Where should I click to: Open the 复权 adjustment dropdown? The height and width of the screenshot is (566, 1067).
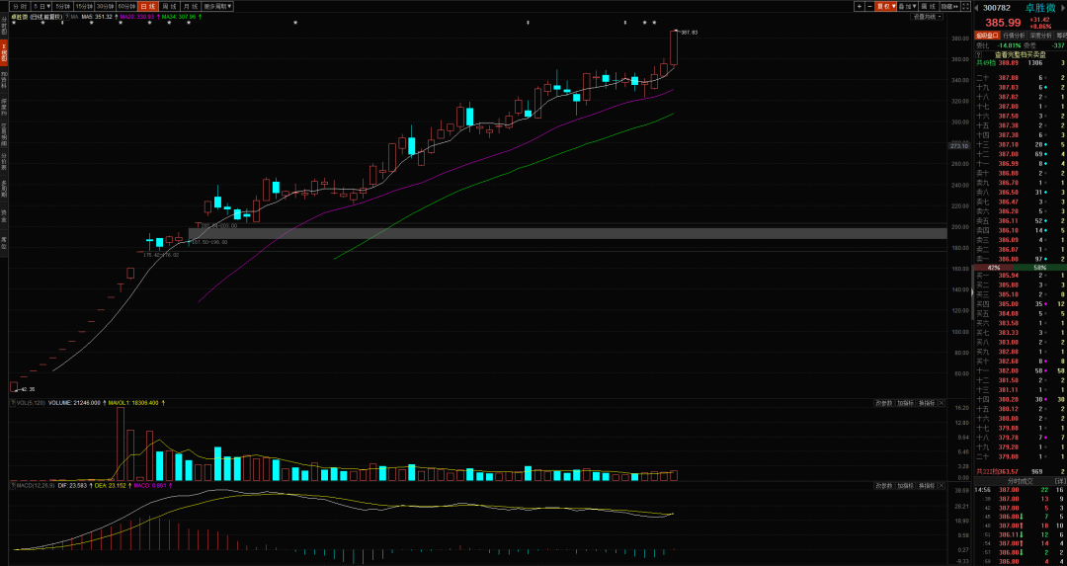point(886,6)
